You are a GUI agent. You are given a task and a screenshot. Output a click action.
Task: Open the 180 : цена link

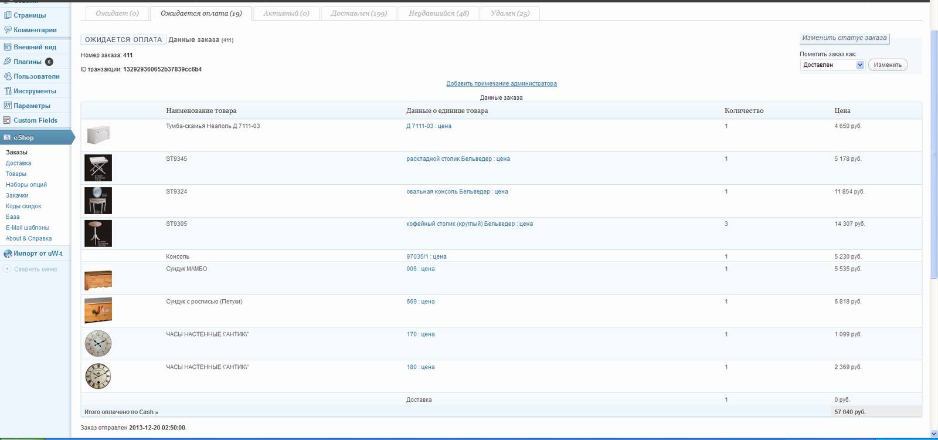[x=420, y=367]
